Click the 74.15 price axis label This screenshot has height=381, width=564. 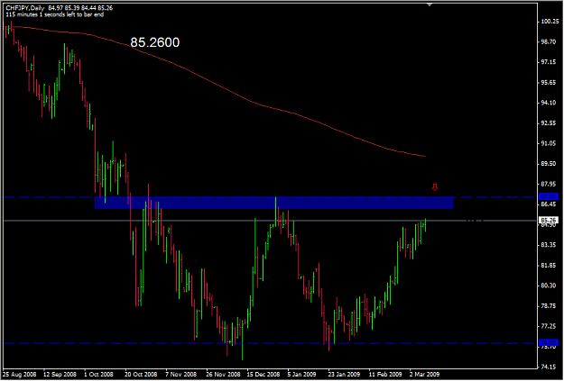click(x=549, y=367)
